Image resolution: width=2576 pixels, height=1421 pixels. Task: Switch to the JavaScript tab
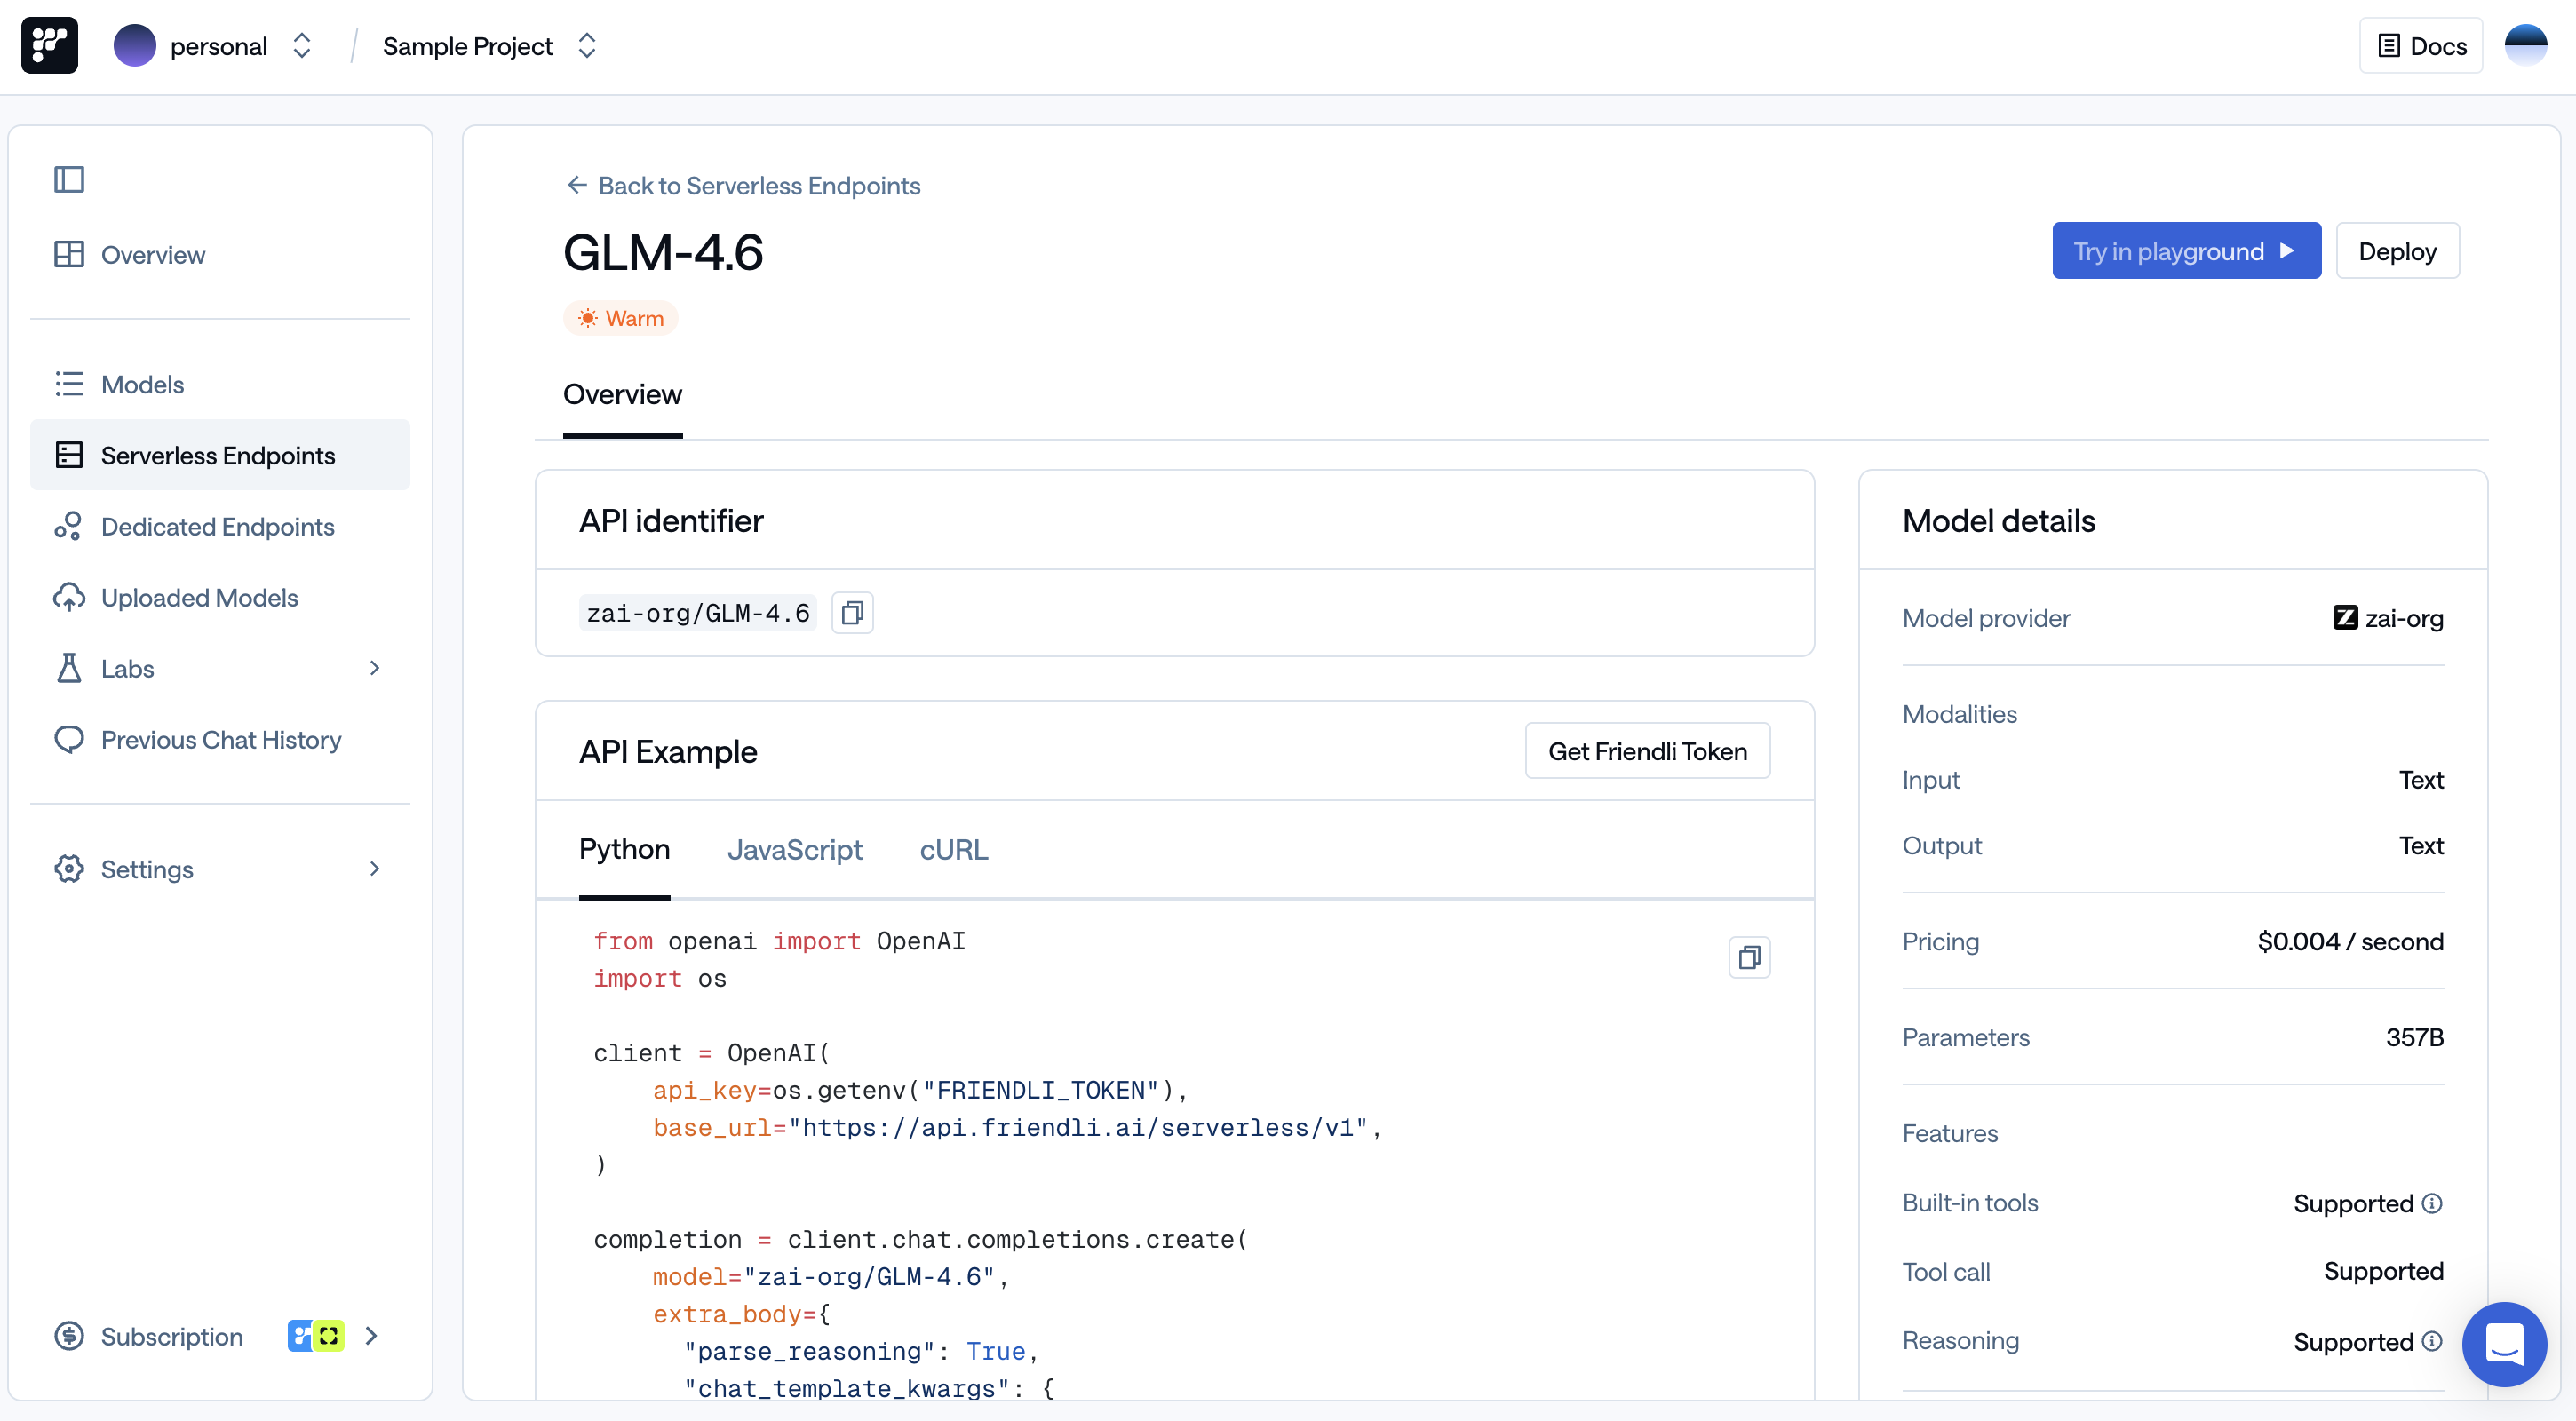point(795,849)
